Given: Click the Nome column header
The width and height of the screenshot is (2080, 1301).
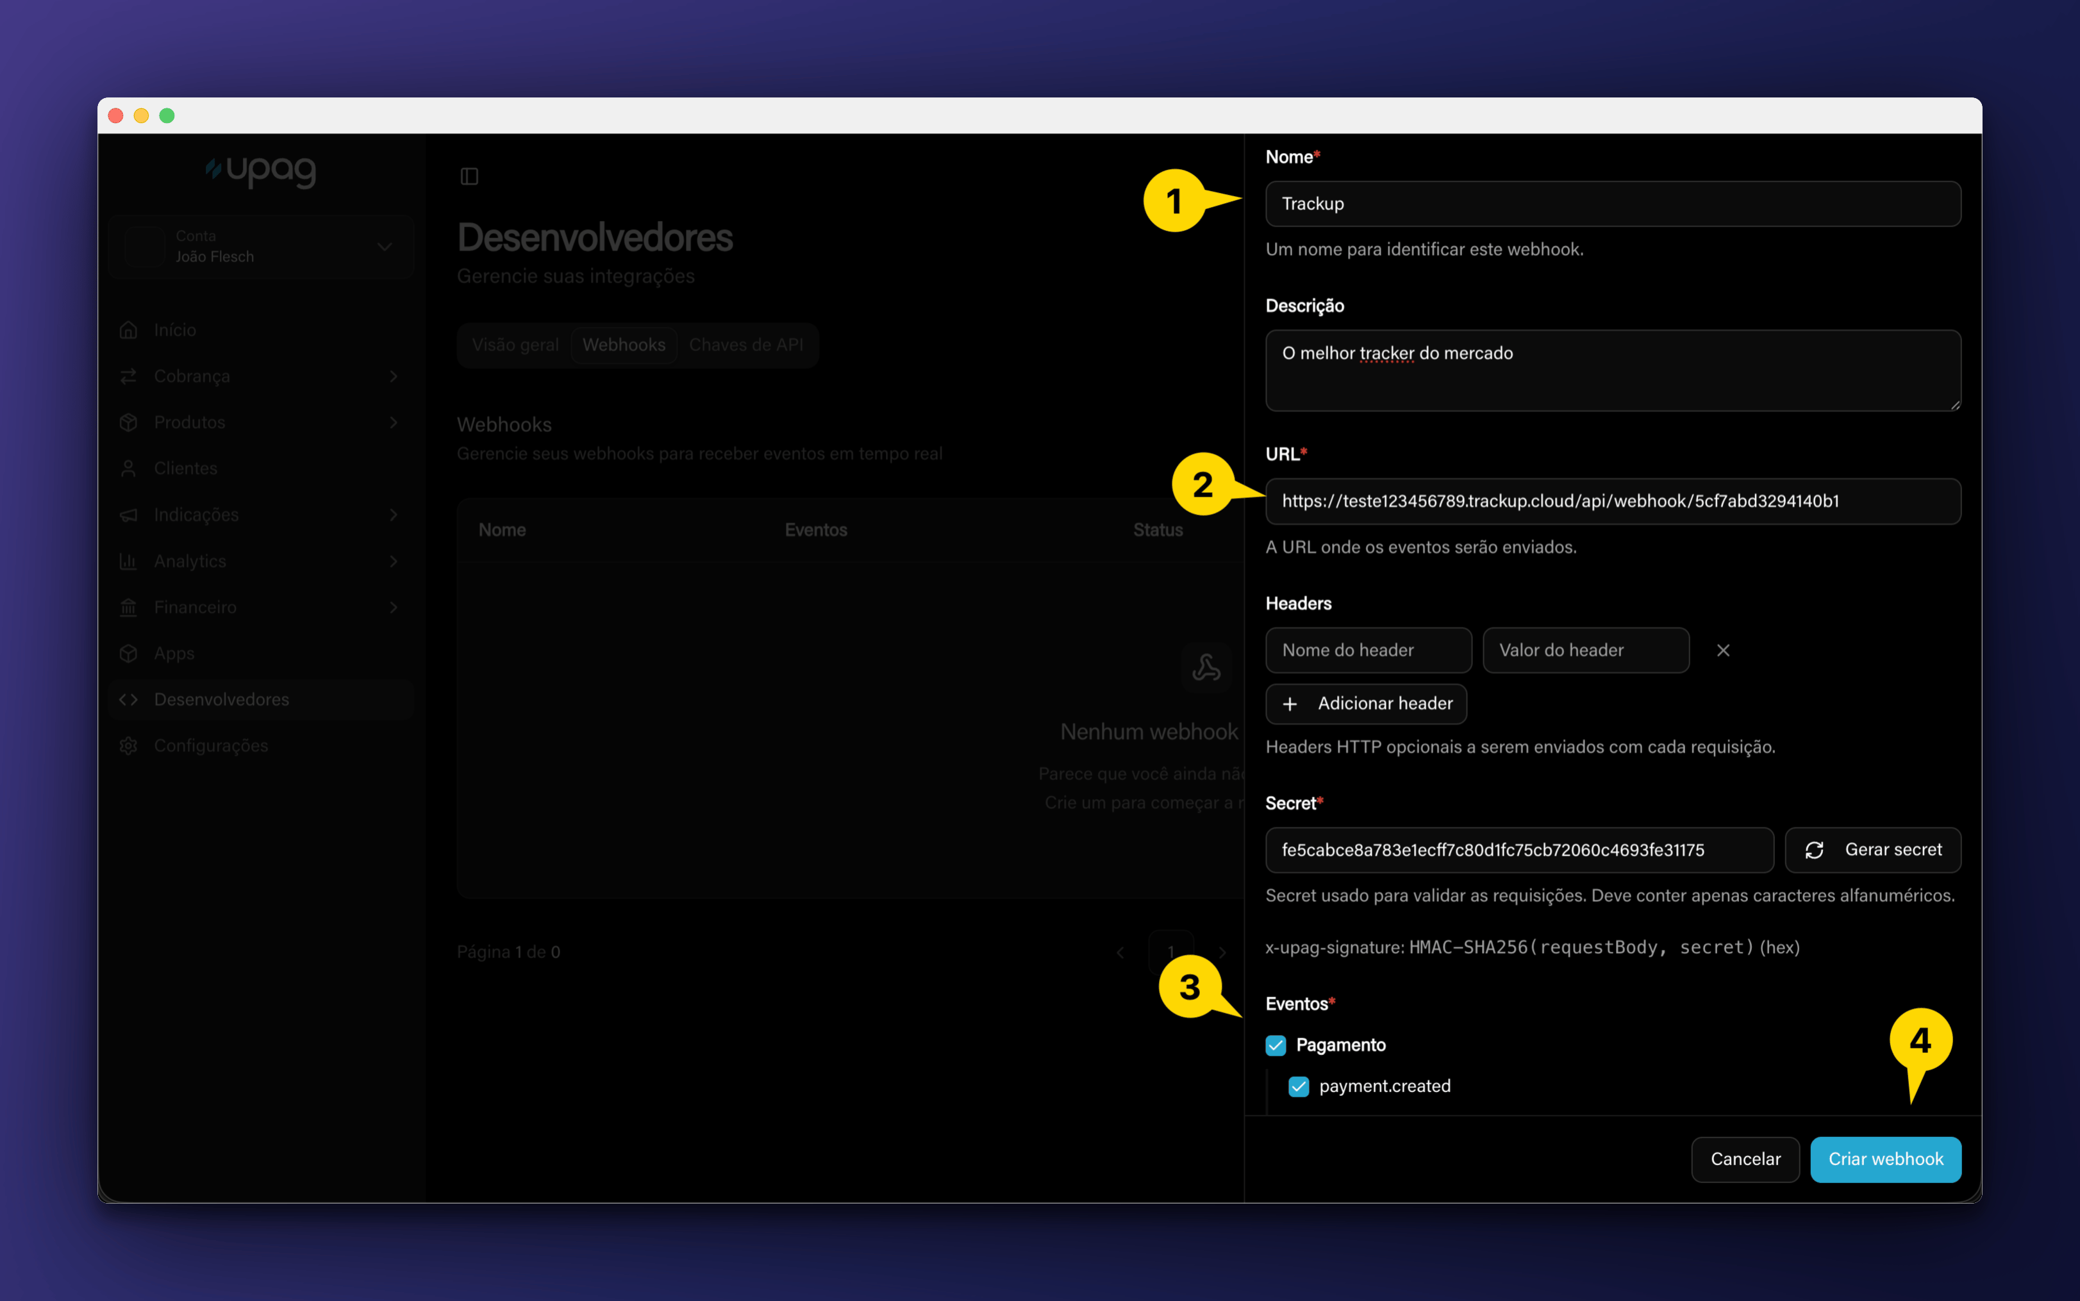Looking at the screenshot, I should (x=503, y=530).
